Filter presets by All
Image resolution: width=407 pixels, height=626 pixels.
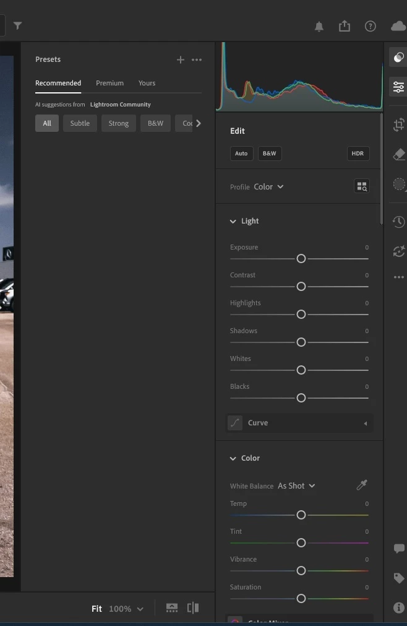coord(46,123)
